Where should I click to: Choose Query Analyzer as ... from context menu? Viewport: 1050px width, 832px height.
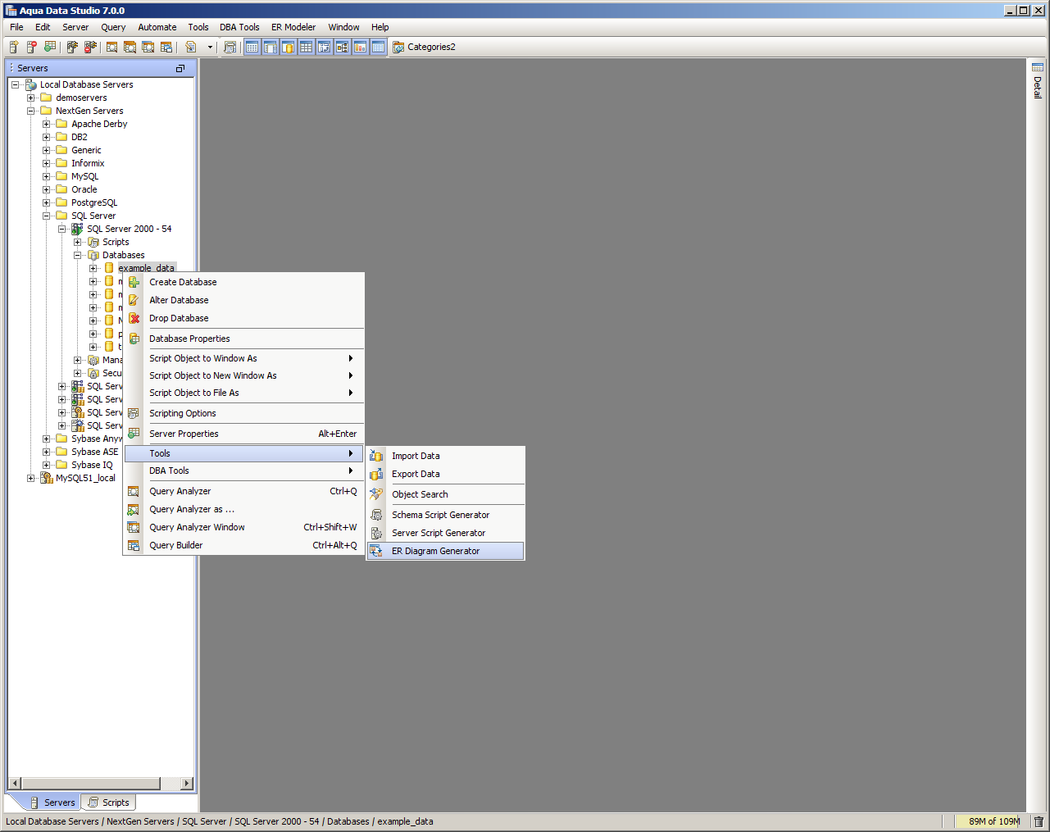pyautogui.click(x=243, y=509)
